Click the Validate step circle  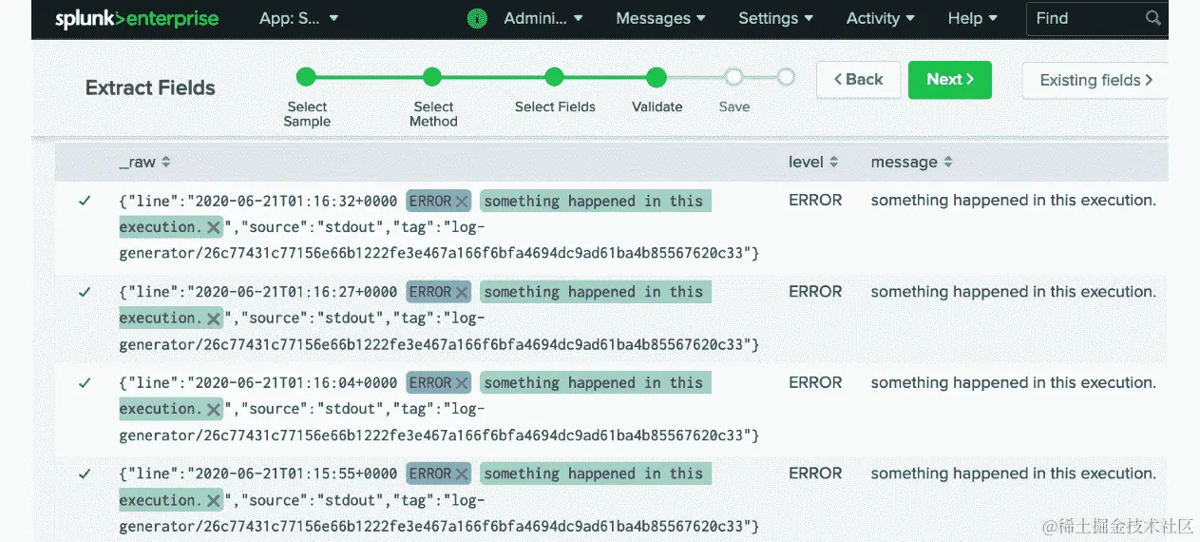657,77
